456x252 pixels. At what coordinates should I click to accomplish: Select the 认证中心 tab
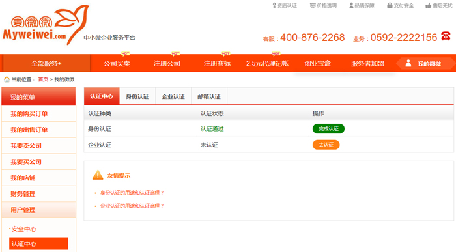click(x=102, y=96)
